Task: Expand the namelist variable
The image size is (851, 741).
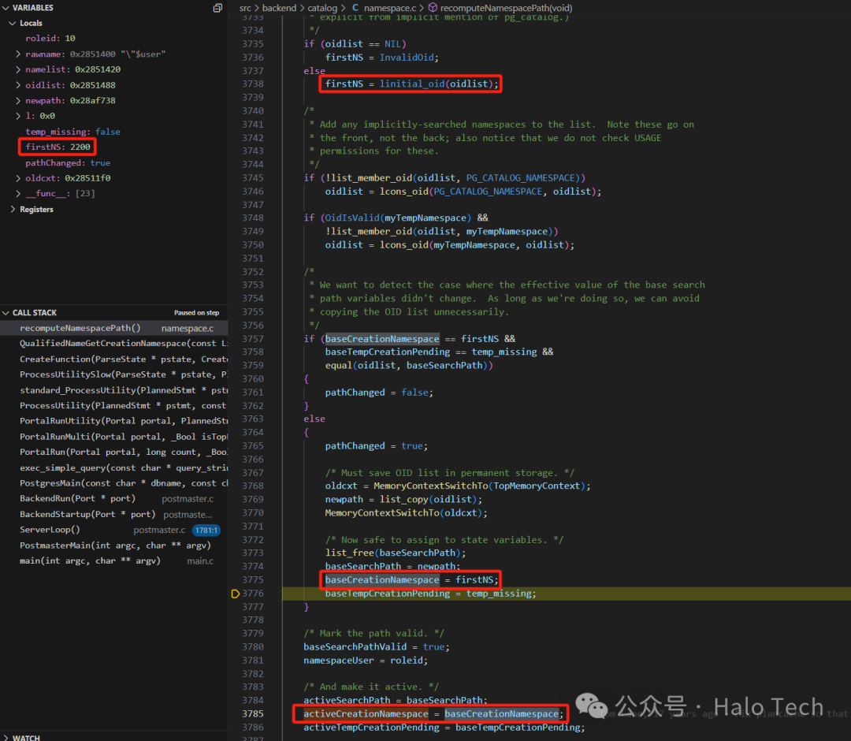Action: point(18,69)
